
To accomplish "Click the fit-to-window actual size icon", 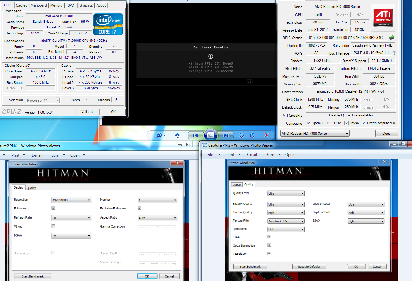I will tap(177, 135).
